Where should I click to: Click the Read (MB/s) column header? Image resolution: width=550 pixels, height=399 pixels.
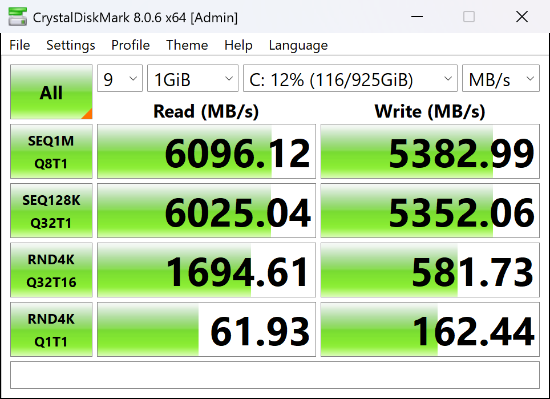(x=207, y=111)
